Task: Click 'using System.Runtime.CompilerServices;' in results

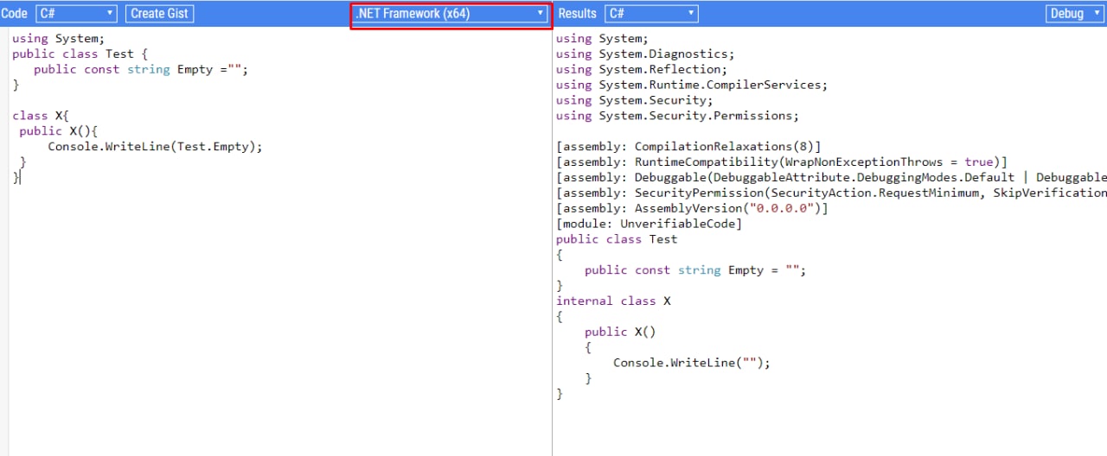Action: pyautogui.click(x=692, y=85)
